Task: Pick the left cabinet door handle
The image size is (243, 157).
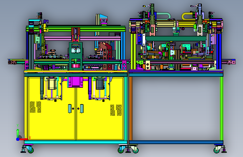Action: tap(70, 108)
